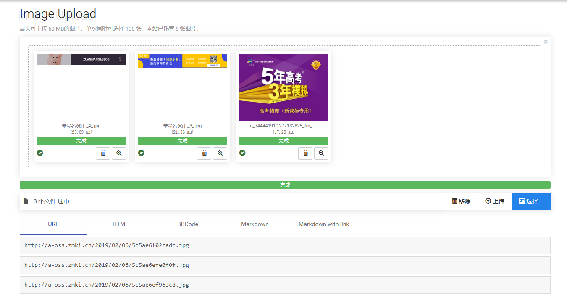Click the overall green 完成 progress bar
Screen dimensions: 567x298
pos(285,185)
